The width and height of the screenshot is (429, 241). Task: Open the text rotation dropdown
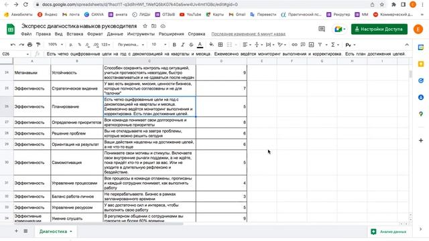pos(282,45)
